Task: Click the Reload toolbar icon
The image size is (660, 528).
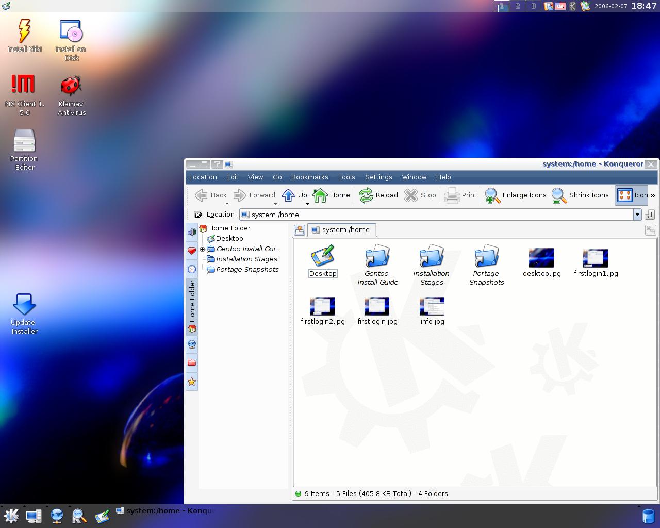Action: pyautogui.click(x=366, y=195)
